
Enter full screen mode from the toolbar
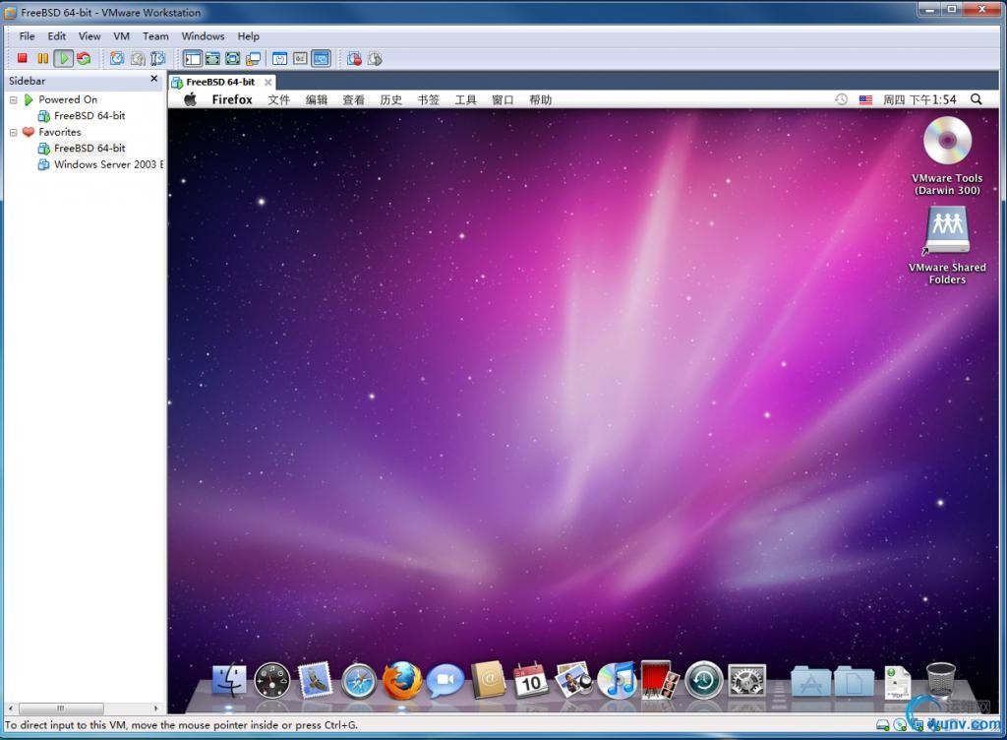(232, 58)
